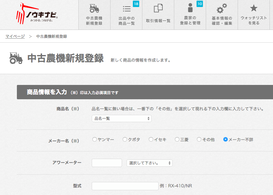Viewport: 273px width, 195px height.
Task: Select the メーカー不詳 radio button
Action: (x=226, y=139)
